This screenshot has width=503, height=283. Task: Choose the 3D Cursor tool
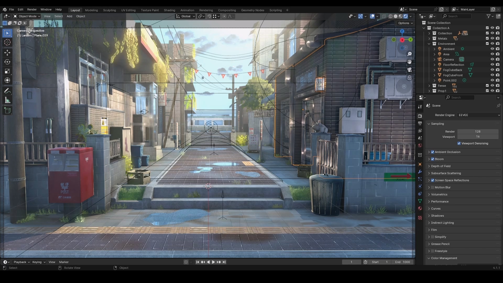pyautogui.click(x=7, y=42)
